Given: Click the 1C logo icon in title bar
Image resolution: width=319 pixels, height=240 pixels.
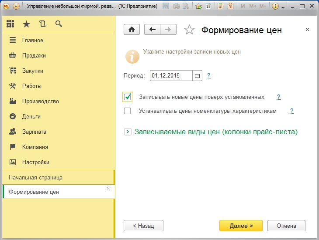Looking at the screenshot, I should tap(6, 6).
